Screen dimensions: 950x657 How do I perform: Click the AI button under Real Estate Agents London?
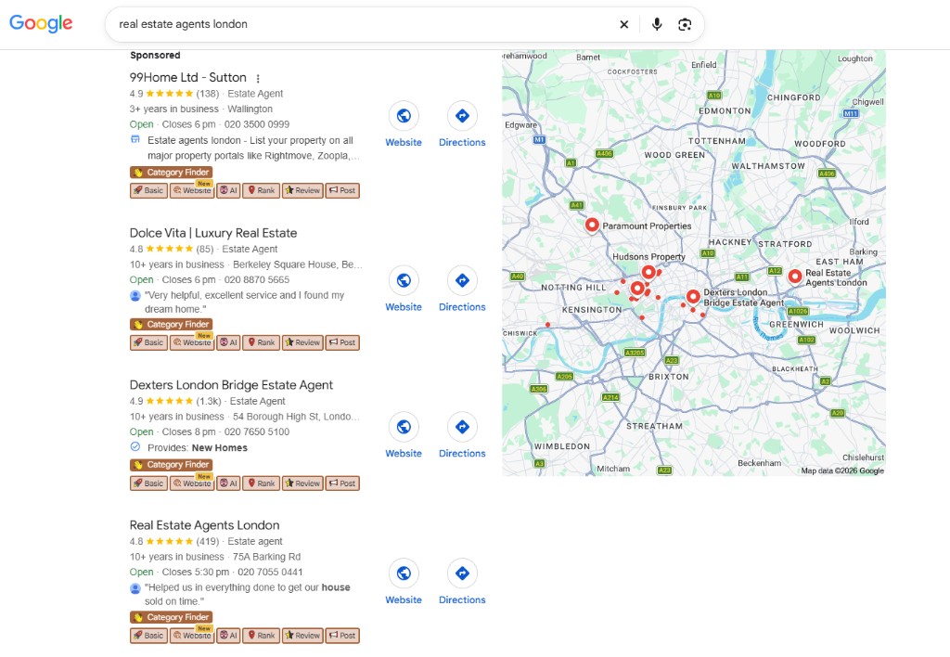pos(228,635)
